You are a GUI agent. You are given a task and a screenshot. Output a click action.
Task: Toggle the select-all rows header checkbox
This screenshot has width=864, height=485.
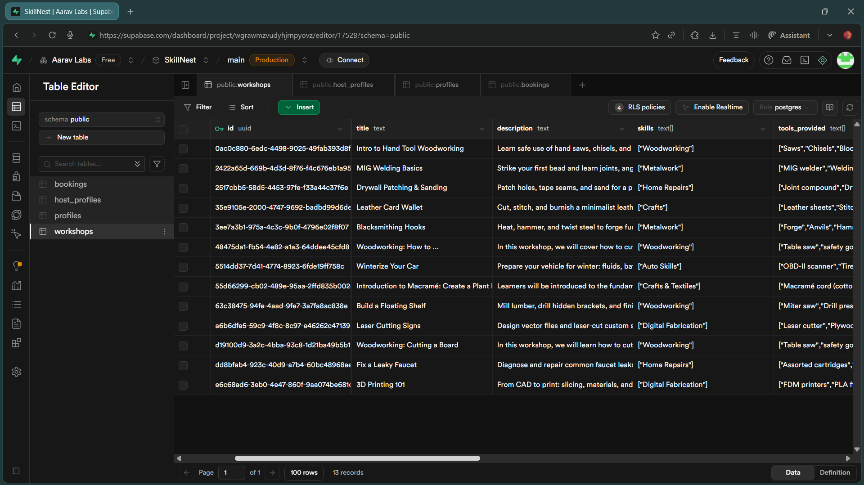point(183,129)
